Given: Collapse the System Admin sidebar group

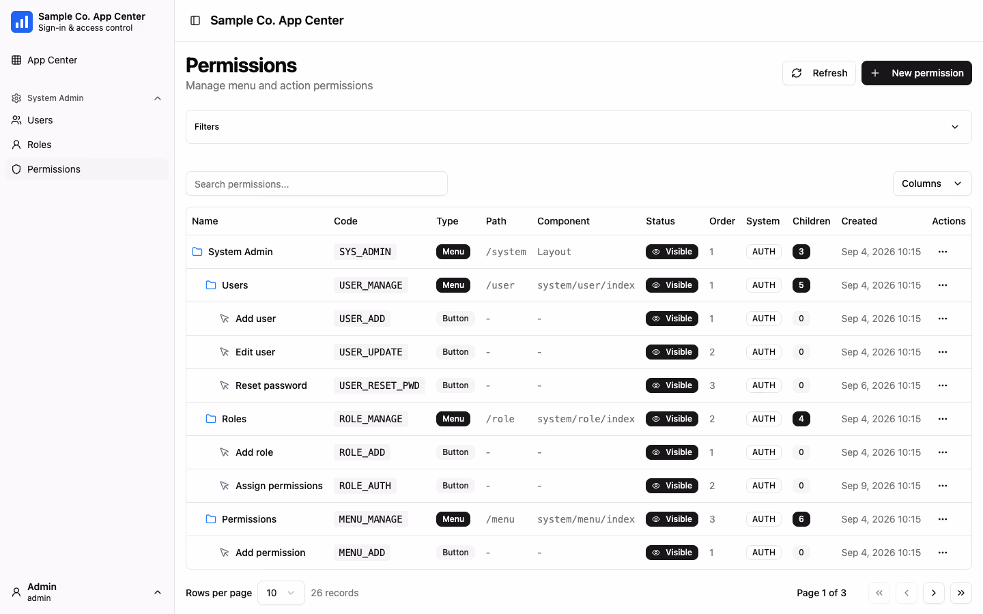Looking at the screenshot, I should point(87,98).
